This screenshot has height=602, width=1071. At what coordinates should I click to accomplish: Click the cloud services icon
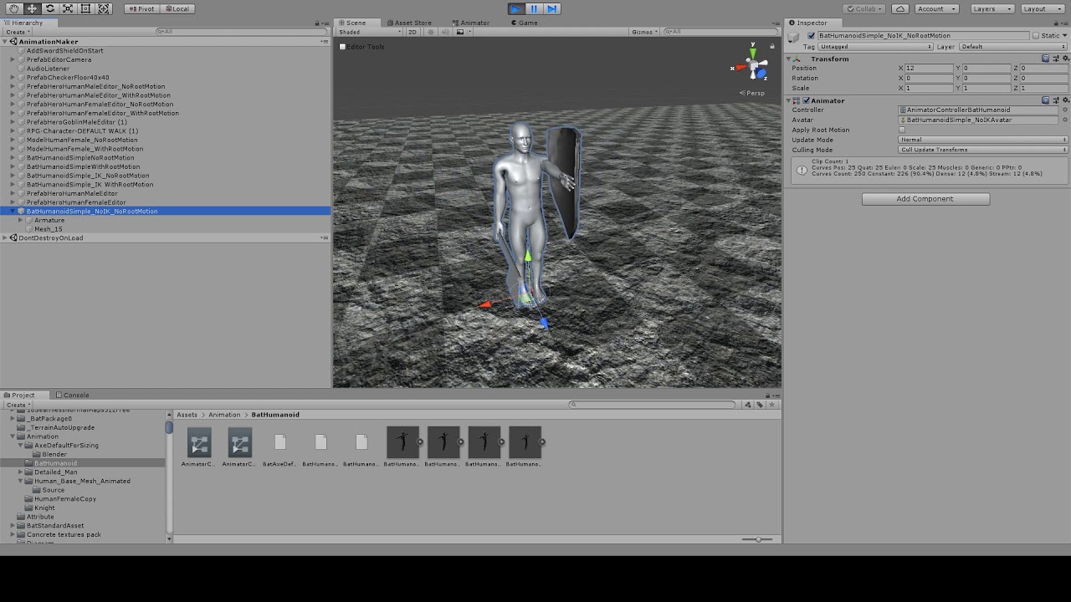point(899,8)
